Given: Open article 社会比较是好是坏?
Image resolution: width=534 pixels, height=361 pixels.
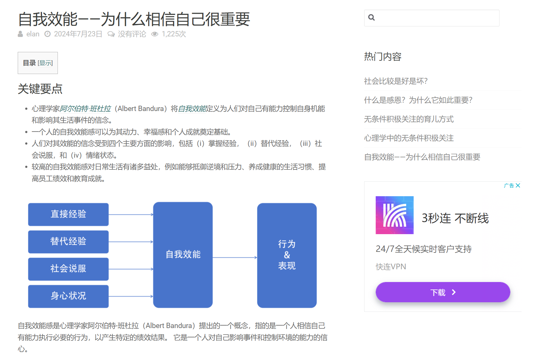Looking at the screenshot, I should click(x=396, y=81).
